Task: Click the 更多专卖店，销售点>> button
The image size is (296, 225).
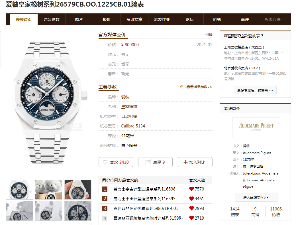Action: point(255,90)
